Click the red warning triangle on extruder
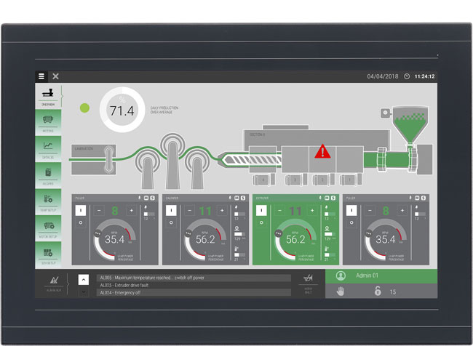473x346 pixels. pos(322,153)
